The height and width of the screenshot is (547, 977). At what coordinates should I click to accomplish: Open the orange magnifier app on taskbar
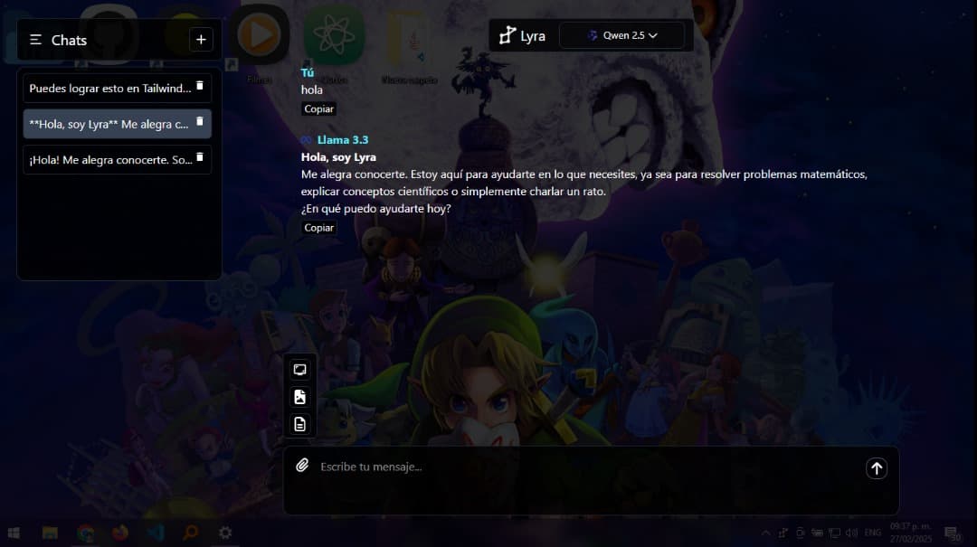(x=190, y=533)
